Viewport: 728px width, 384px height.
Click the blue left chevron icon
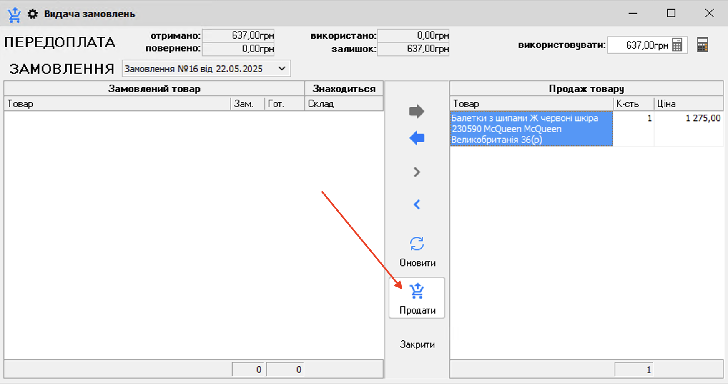pyautogui.click(x=417, y=204)
